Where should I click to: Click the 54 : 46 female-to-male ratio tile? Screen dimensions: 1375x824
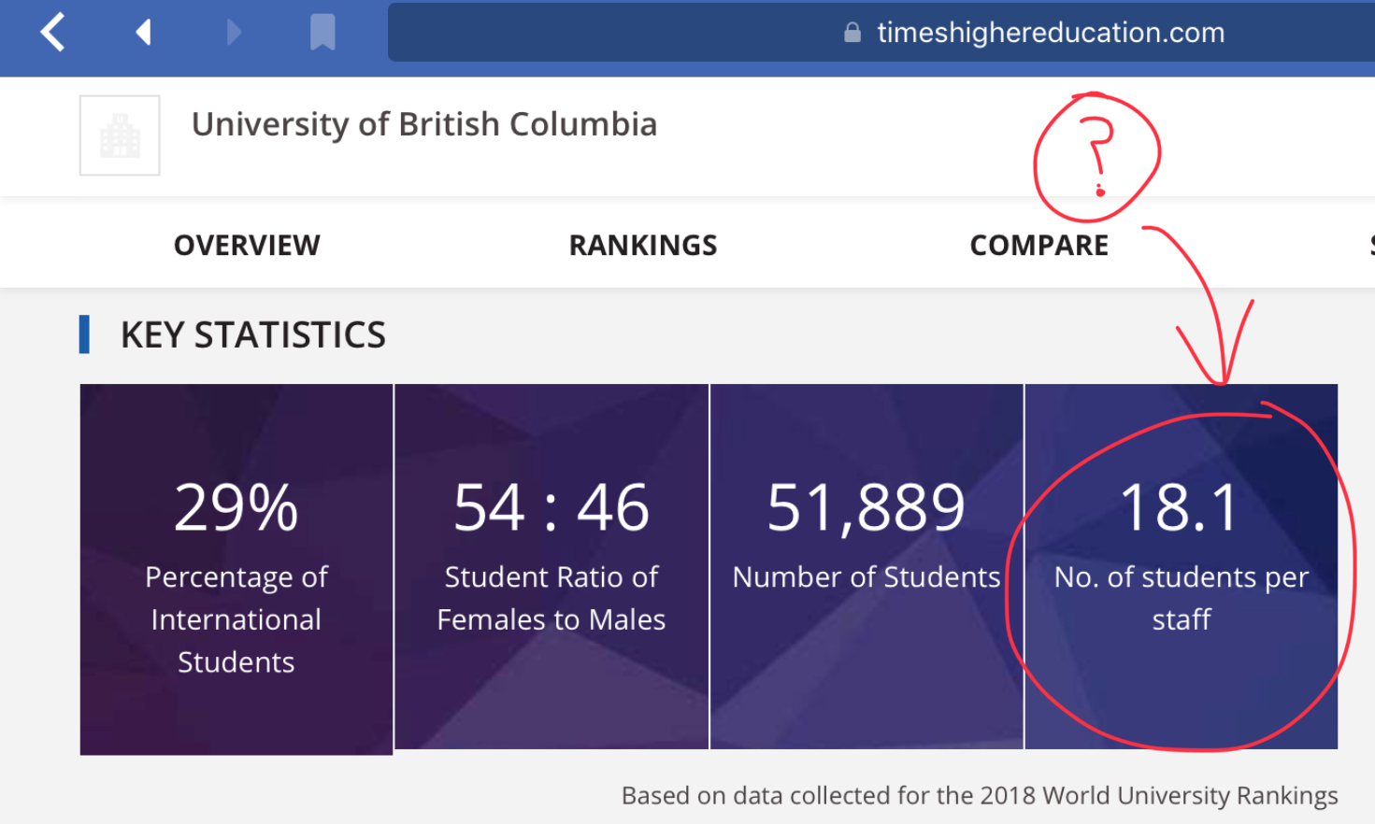click(551, 566)
